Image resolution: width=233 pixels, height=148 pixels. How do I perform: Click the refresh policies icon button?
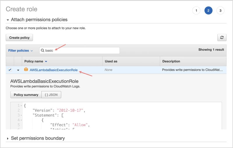tap(222, 38)
